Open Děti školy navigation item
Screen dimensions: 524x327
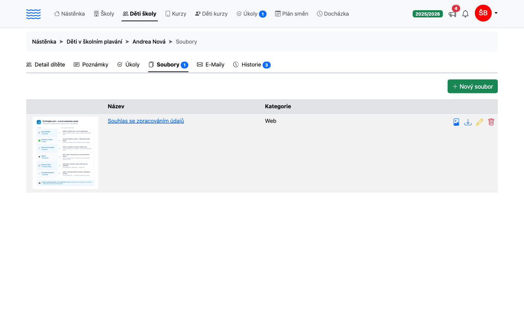[x=140, y=14]
